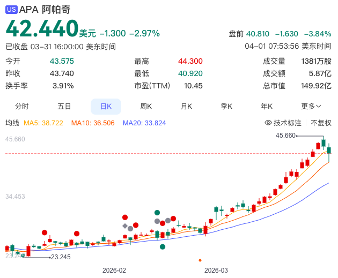Click the 成交量 value 1381万股
Screen dimensions: 338x278
[x=316, y=61]
